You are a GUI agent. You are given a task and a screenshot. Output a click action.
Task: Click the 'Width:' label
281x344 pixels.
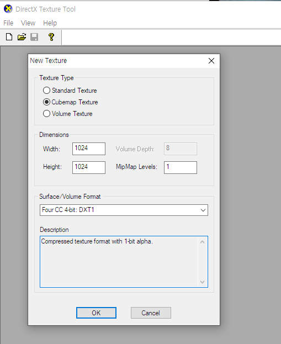pyautogui.click(x=51, y=149)
